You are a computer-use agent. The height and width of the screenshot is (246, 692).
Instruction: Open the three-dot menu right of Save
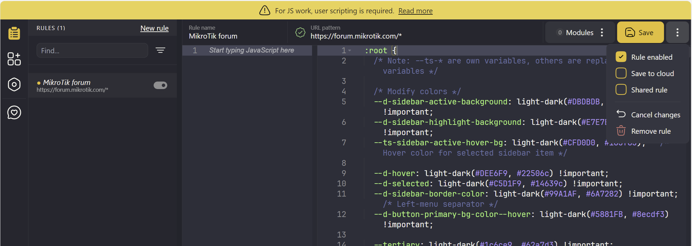[677, 32]
